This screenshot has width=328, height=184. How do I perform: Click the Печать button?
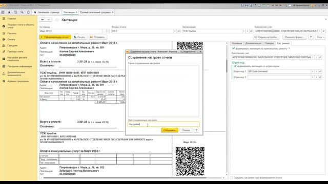click(79, 37)
